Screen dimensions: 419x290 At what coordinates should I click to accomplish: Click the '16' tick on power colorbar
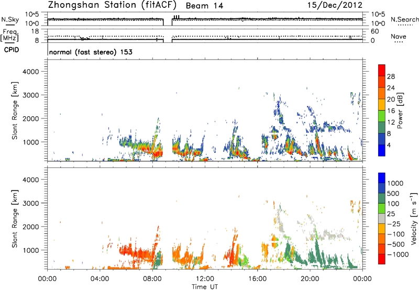tap(391, 111)
